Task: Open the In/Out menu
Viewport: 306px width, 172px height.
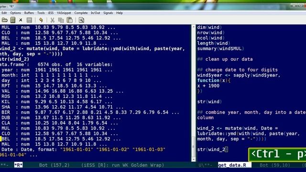Action: pyautogui.click(x=96, y=13)
